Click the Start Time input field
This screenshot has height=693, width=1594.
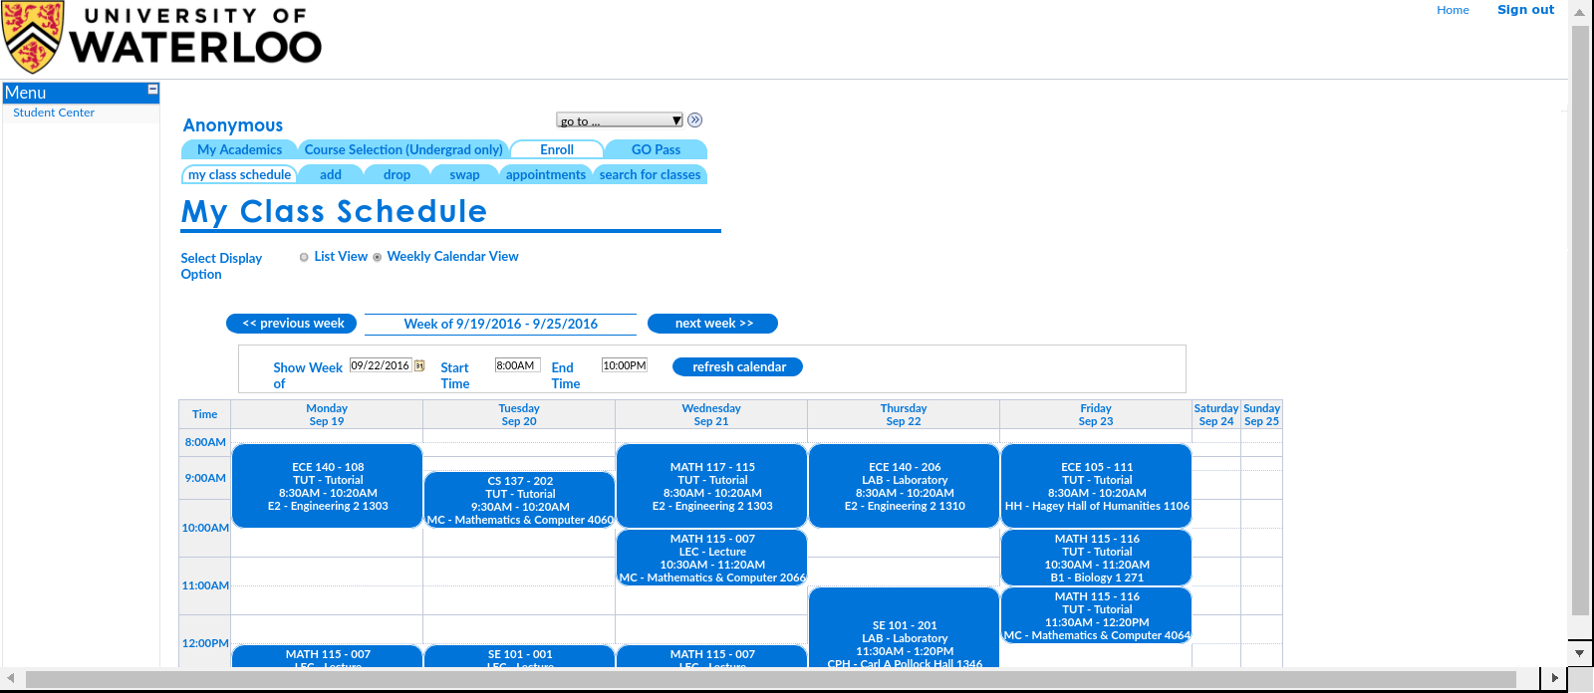517,365
